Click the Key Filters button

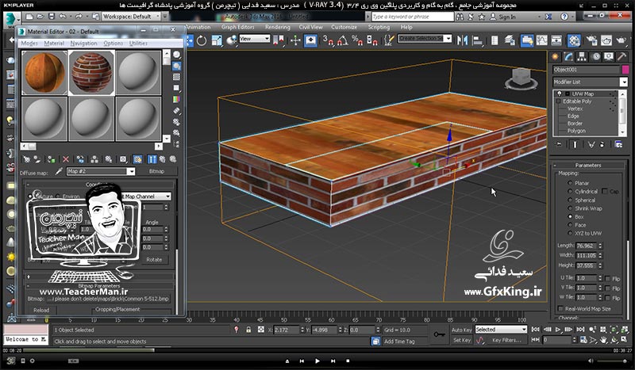(x=506, y=340)
